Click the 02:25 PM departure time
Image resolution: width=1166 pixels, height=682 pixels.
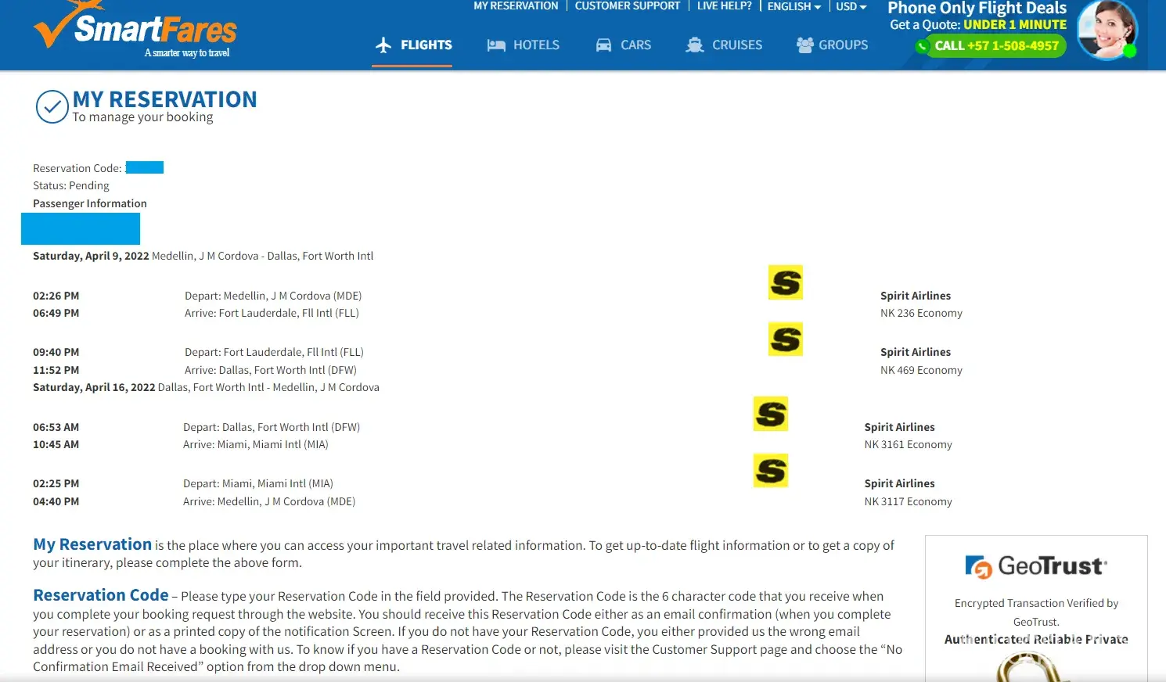click(x=56, y=483)
